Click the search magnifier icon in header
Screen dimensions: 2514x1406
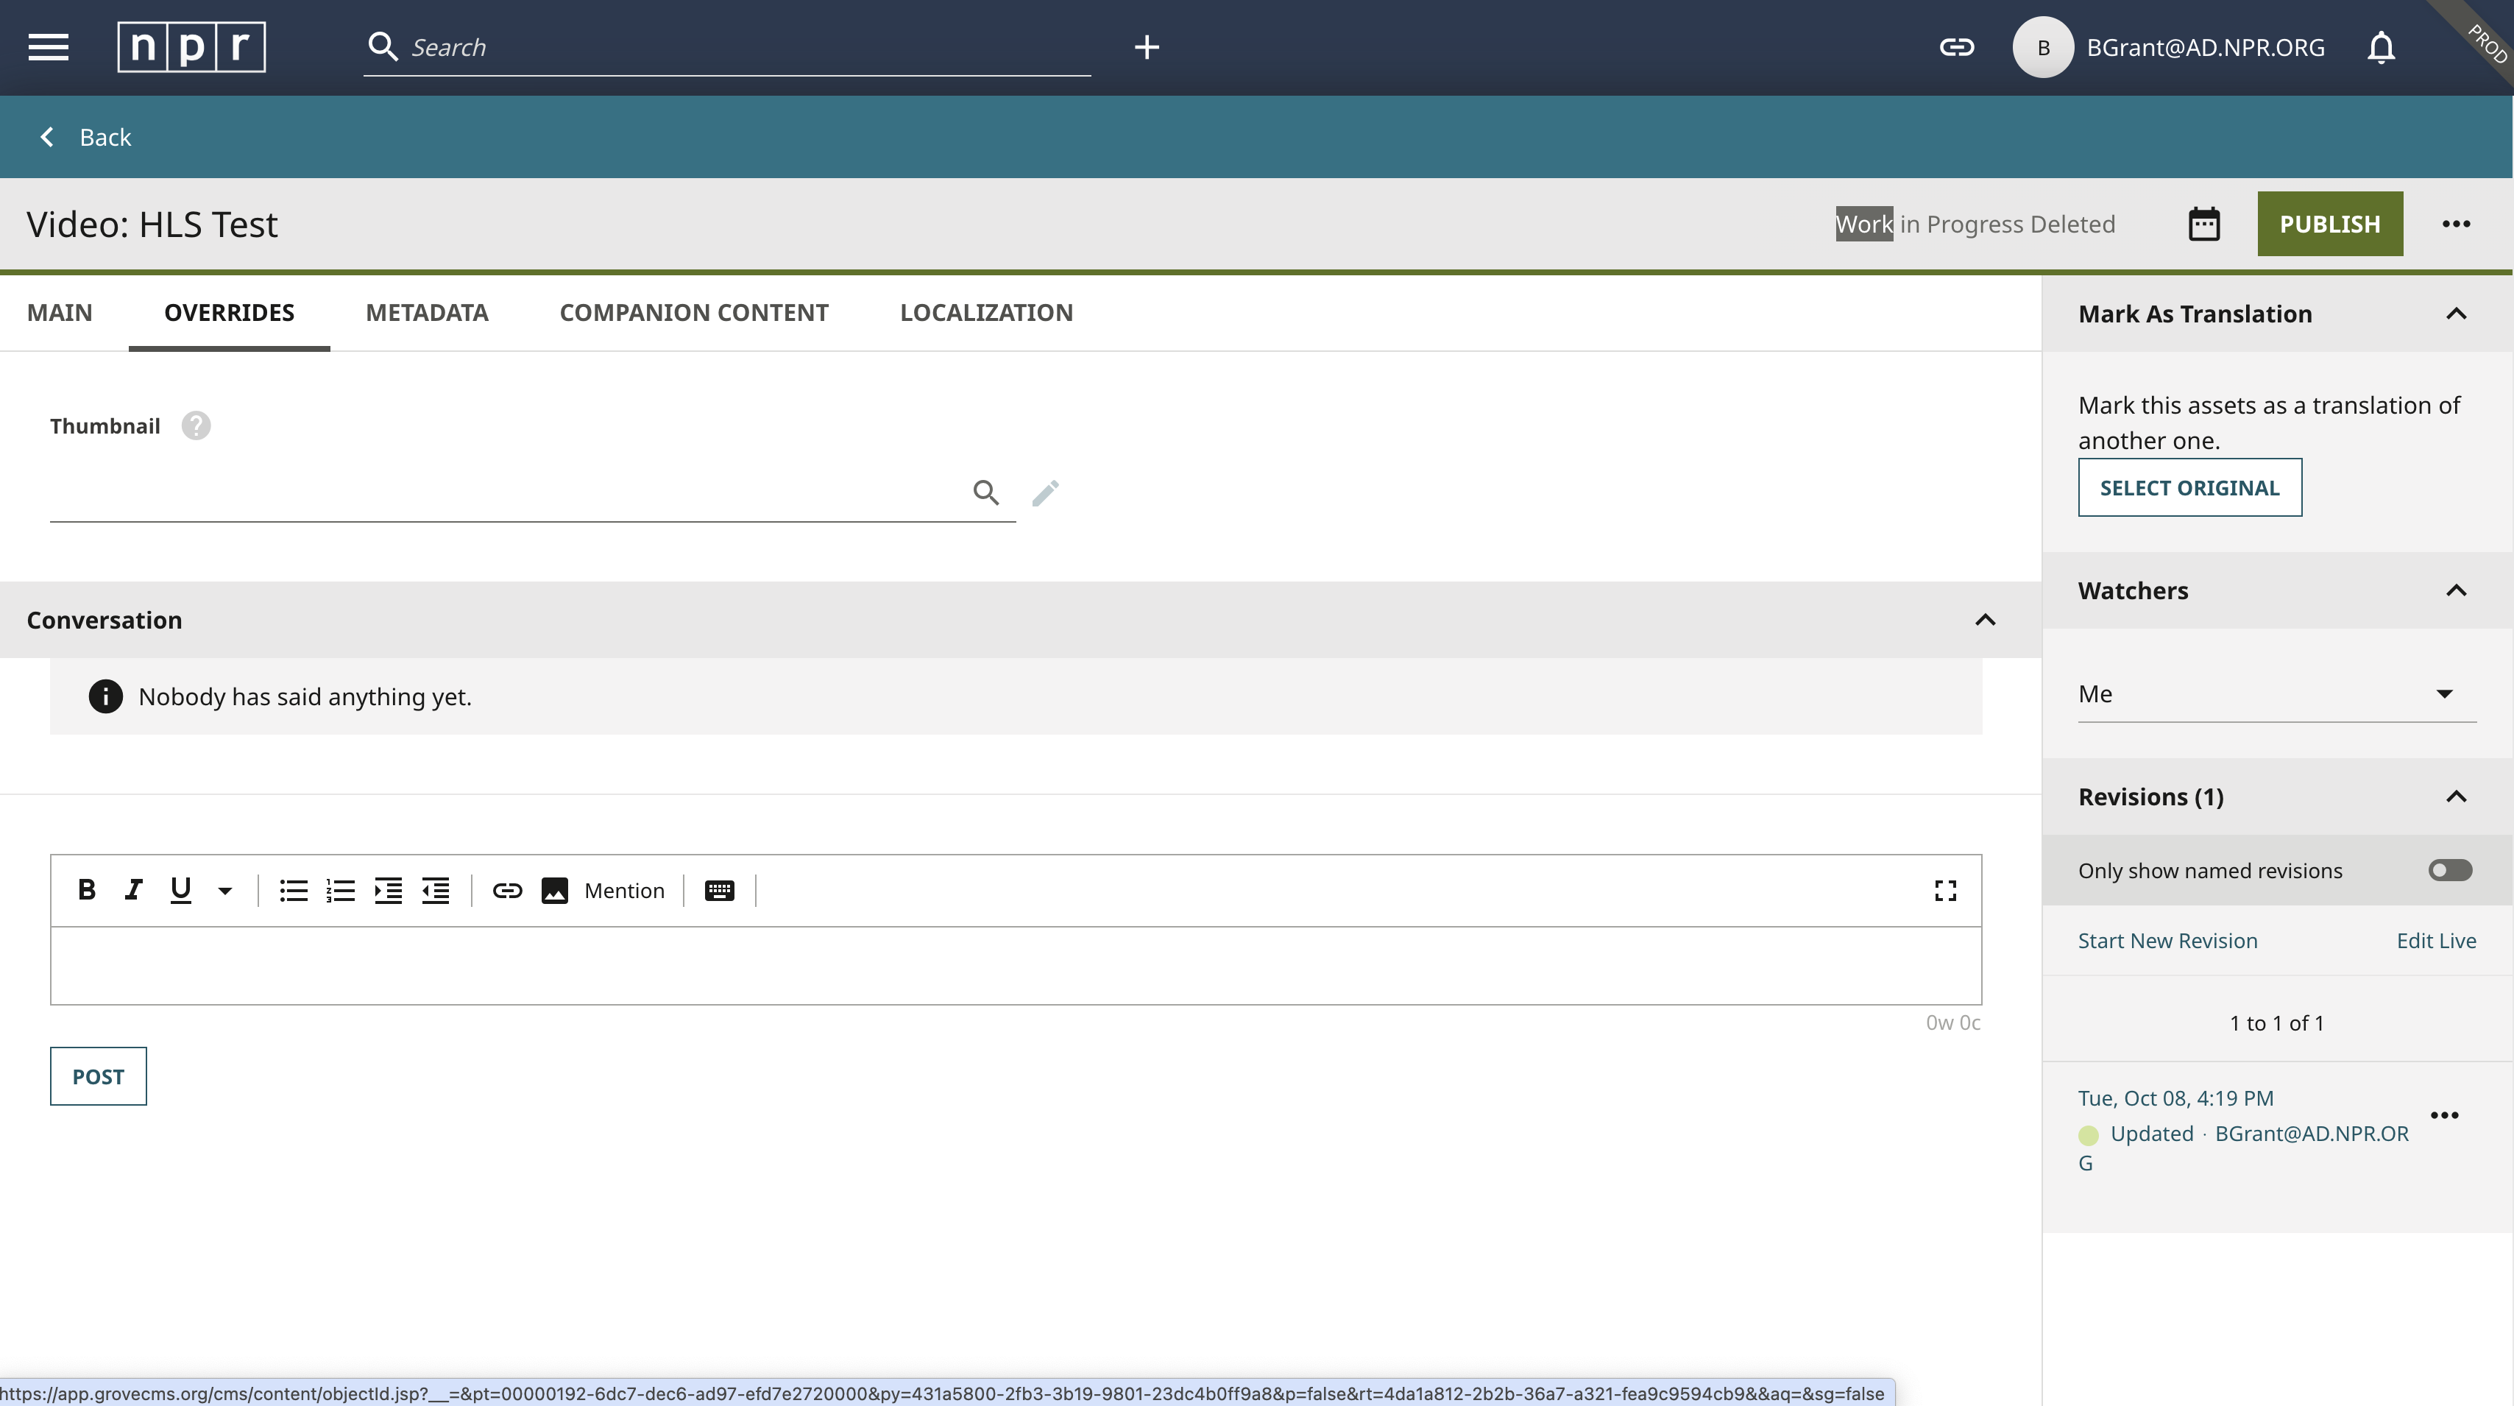pos(383,47)
